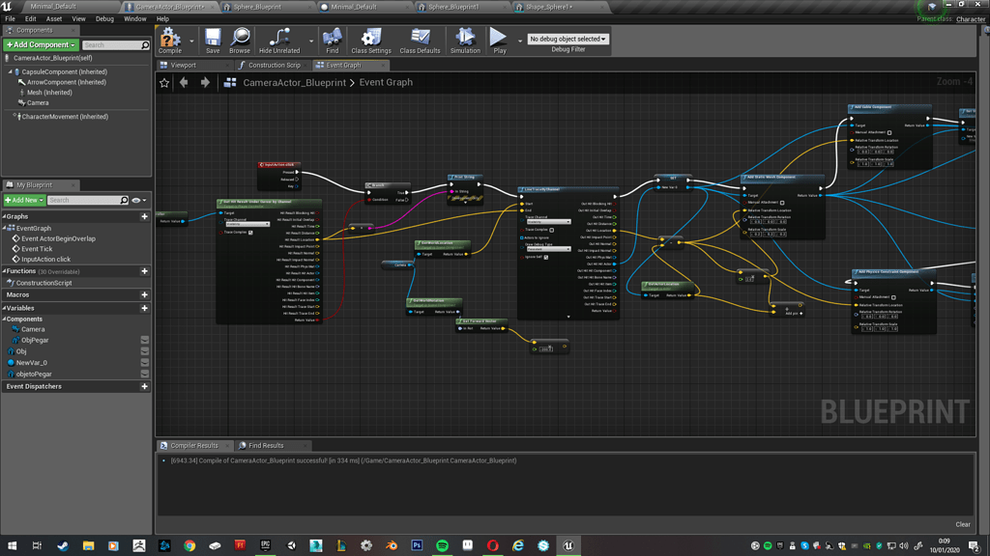Image resolution: width=990 pixels, height=556 pixels.
Task: Toggle NewVar_0 variable editable eye
Action: coord(145,363)
